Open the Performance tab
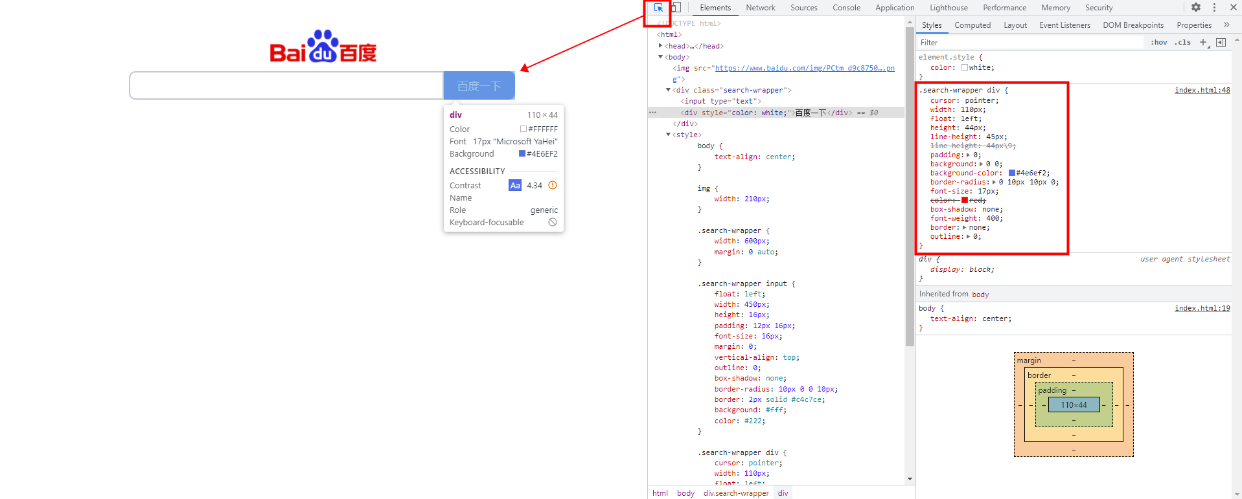The width and height of the screenshot is (1242, 499). pos(1005,8)
